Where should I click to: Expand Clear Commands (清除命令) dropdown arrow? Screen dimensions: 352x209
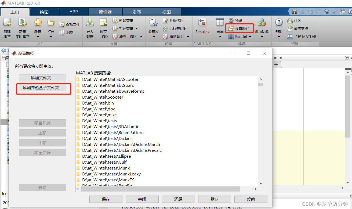point(188,37)
